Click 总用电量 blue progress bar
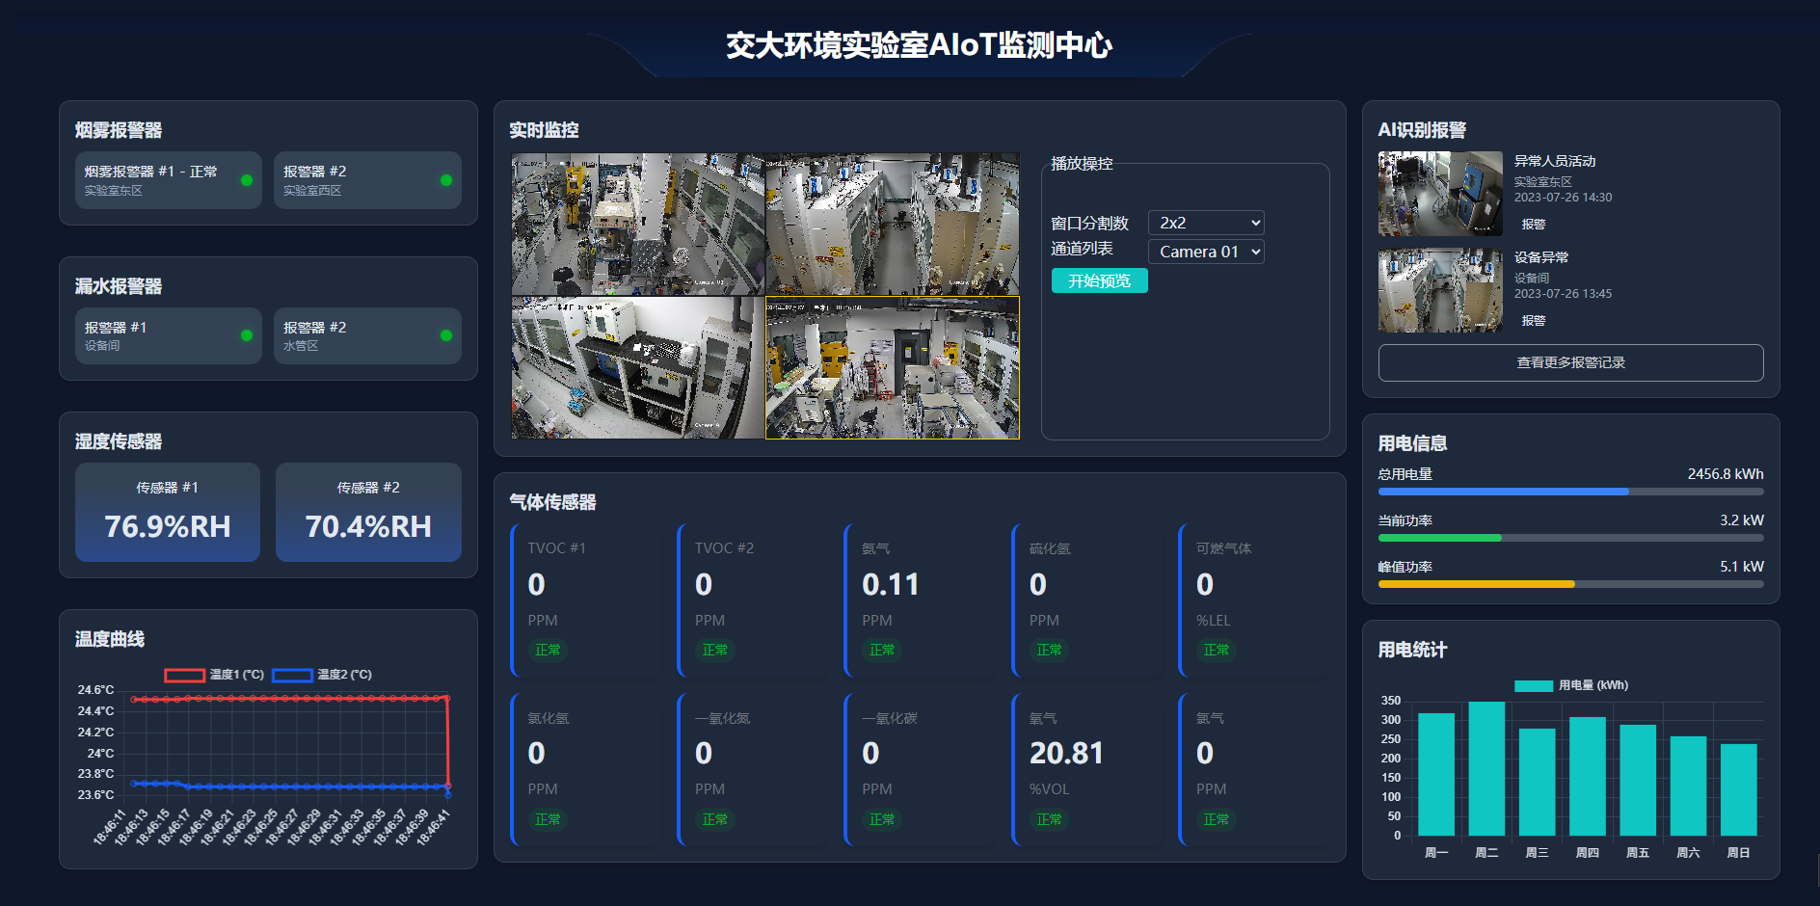Image resolution: width=1820 pixels, height=906 pixels. tap(1504, 492)
